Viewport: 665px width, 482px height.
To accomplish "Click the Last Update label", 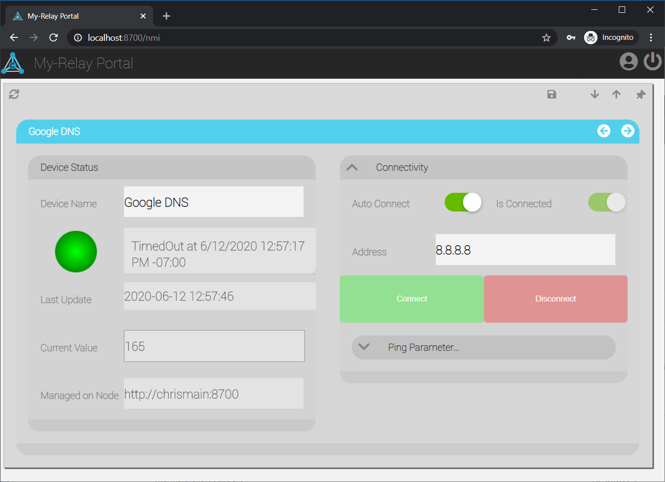I will [x=66, y=300].
